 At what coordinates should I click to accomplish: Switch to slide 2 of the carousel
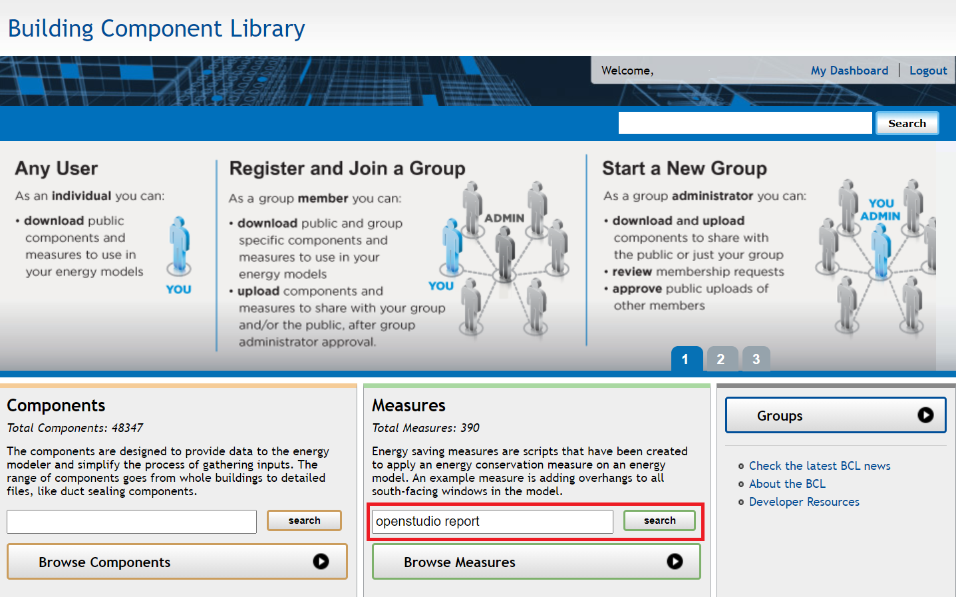(721, 359)
